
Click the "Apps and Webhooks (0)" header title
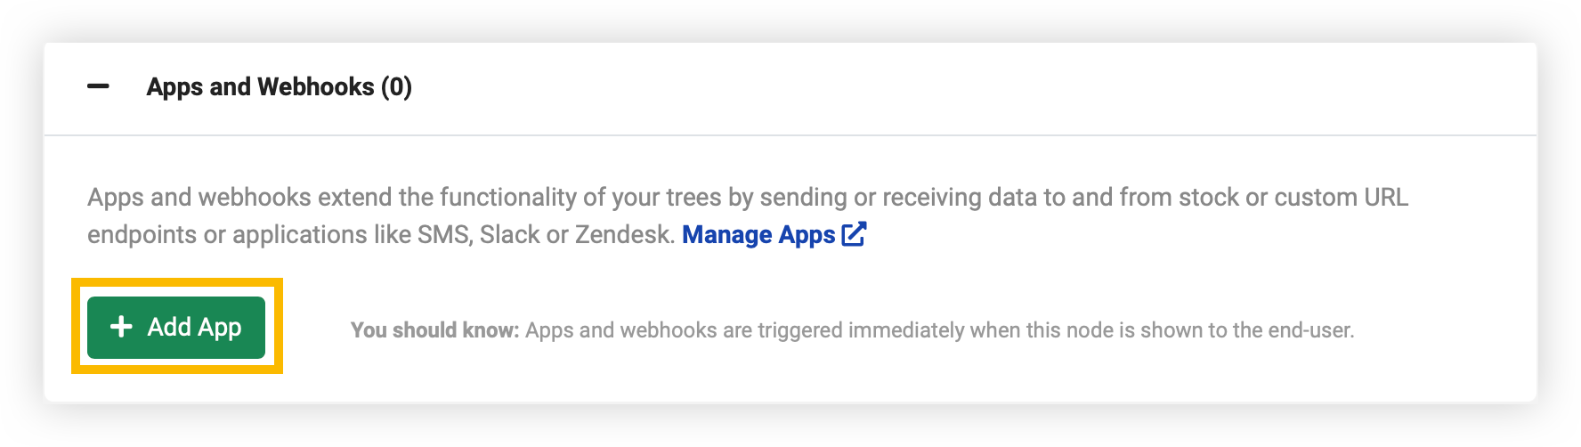point(279,87)
